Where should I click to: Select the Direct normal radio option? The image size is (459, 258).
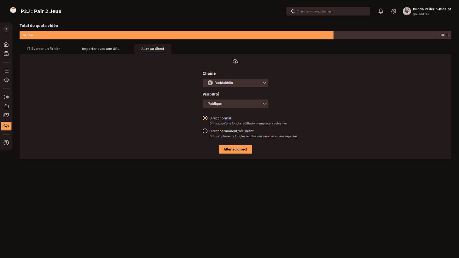click(x=205, y=118)
